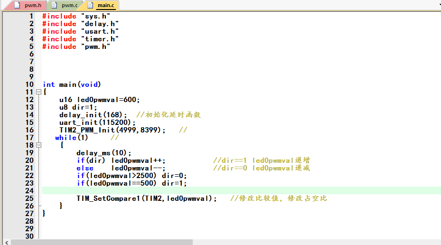This screenshot has height=245, width=441.
Task: Click the #include "sys.h" line
Action: 76,16
